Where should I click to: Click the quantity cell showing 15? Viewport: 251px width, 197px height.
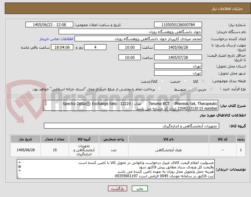(55, 150)
